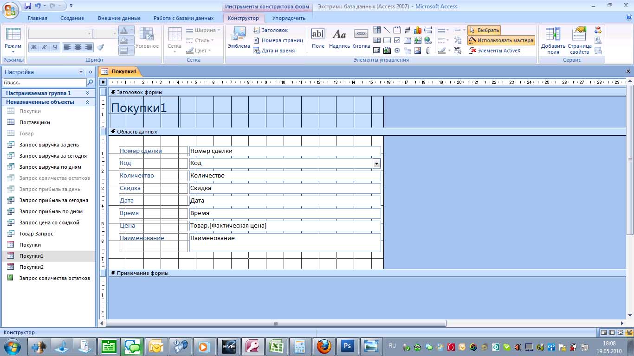Add the Поле text box control

[318, 38]
